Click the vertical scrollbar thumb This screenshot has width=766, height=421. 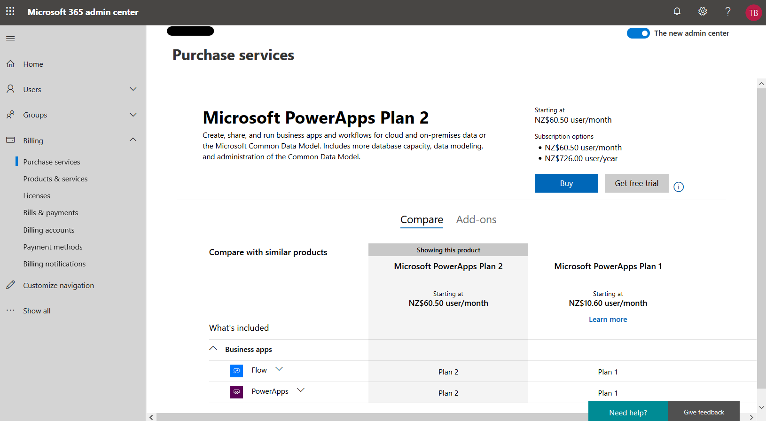tap(761, 238)
